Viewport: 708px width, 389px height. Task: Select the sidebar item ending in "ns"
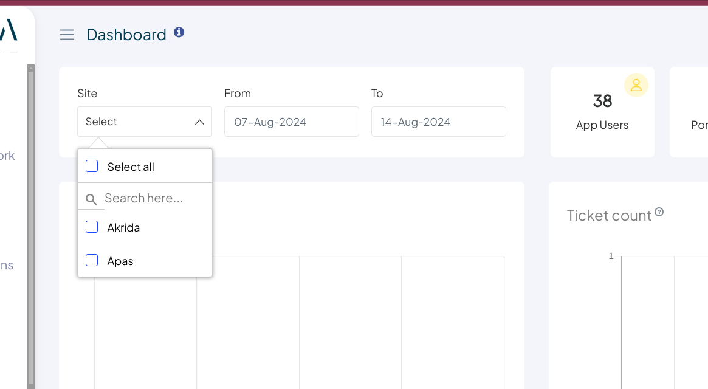tap(7, 265)
